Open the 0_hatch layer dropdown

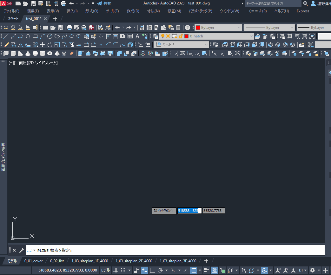251,36
